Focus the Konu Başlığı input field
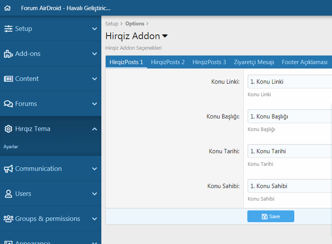 290,116
